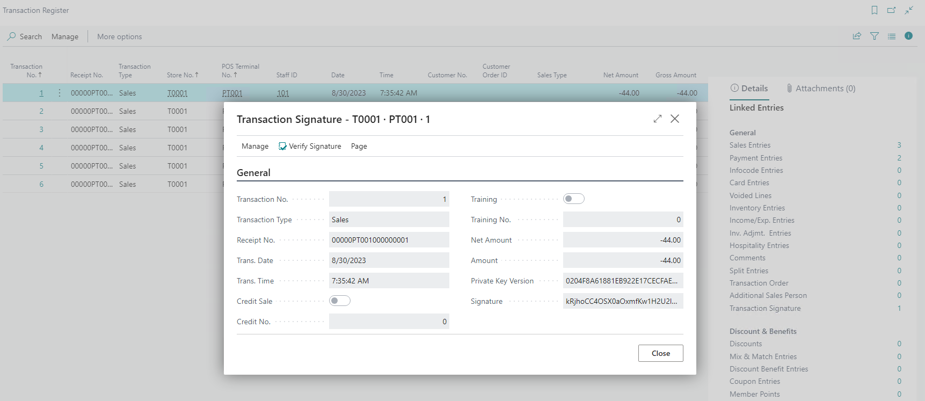Close the Transaction Signature dialog with X

pos(675,119)
